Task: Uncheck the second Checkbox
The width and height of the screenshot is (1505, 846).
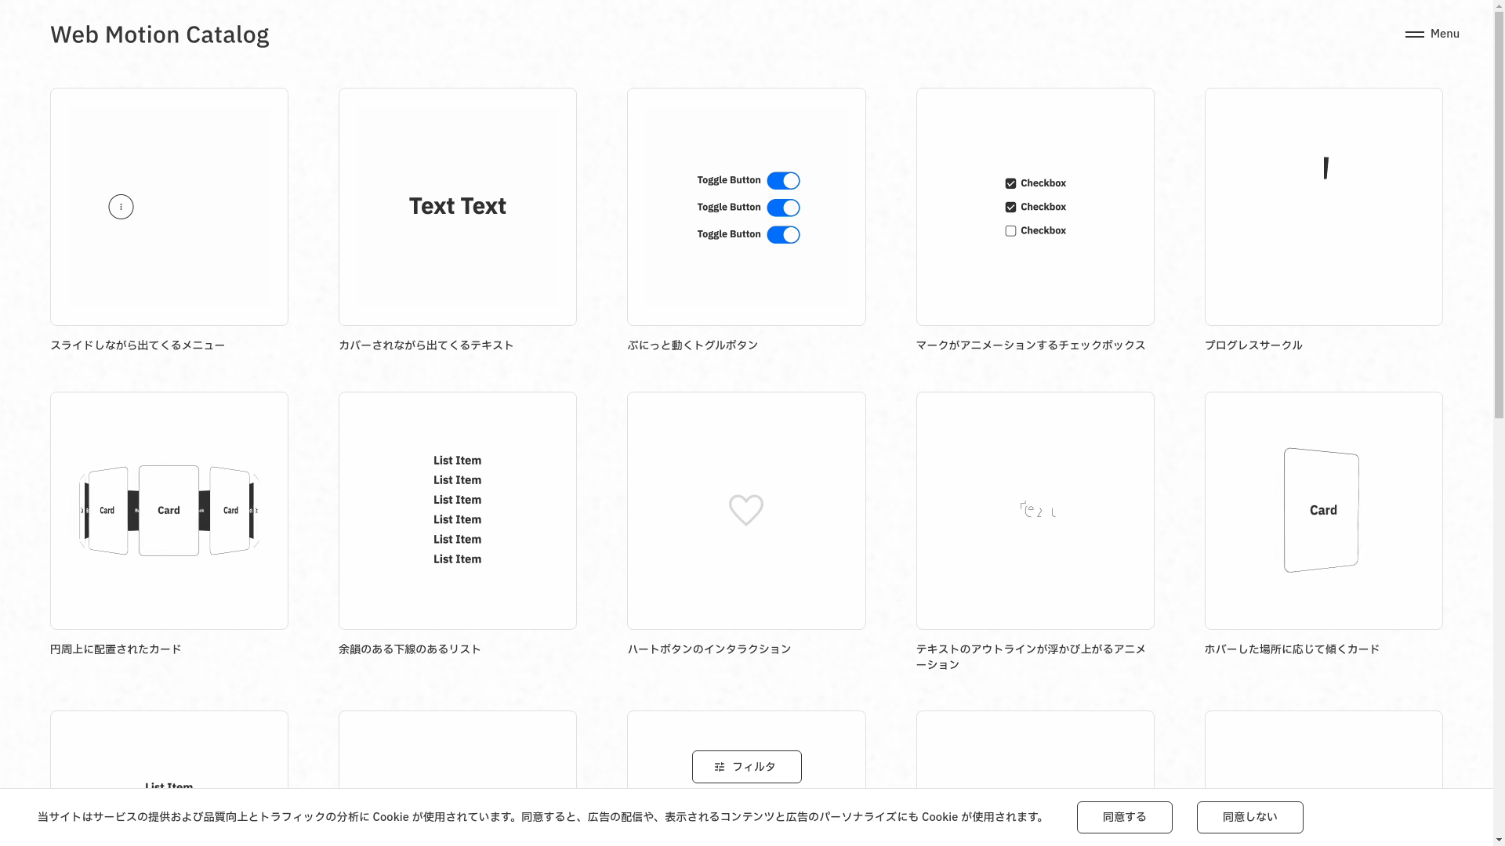Action: pos(1010,208)
